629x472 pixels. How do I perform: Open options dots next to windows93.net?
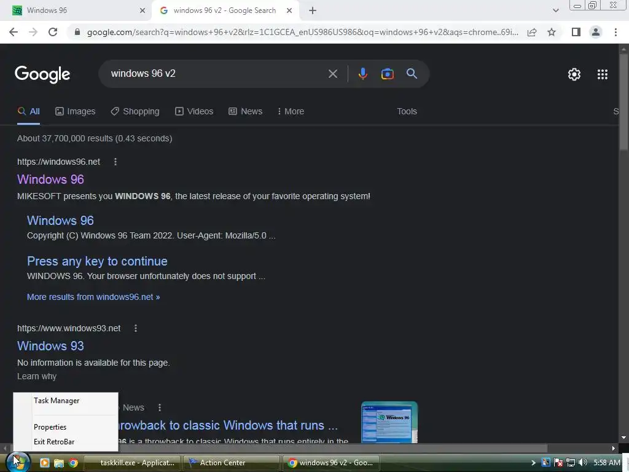[x=136, y=328]
